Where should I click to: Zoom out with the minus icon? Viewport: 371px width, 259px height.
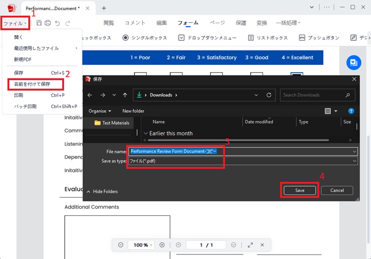121,245
